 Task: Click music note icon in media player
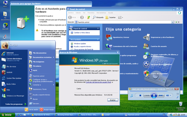click(x=131, y=96)
